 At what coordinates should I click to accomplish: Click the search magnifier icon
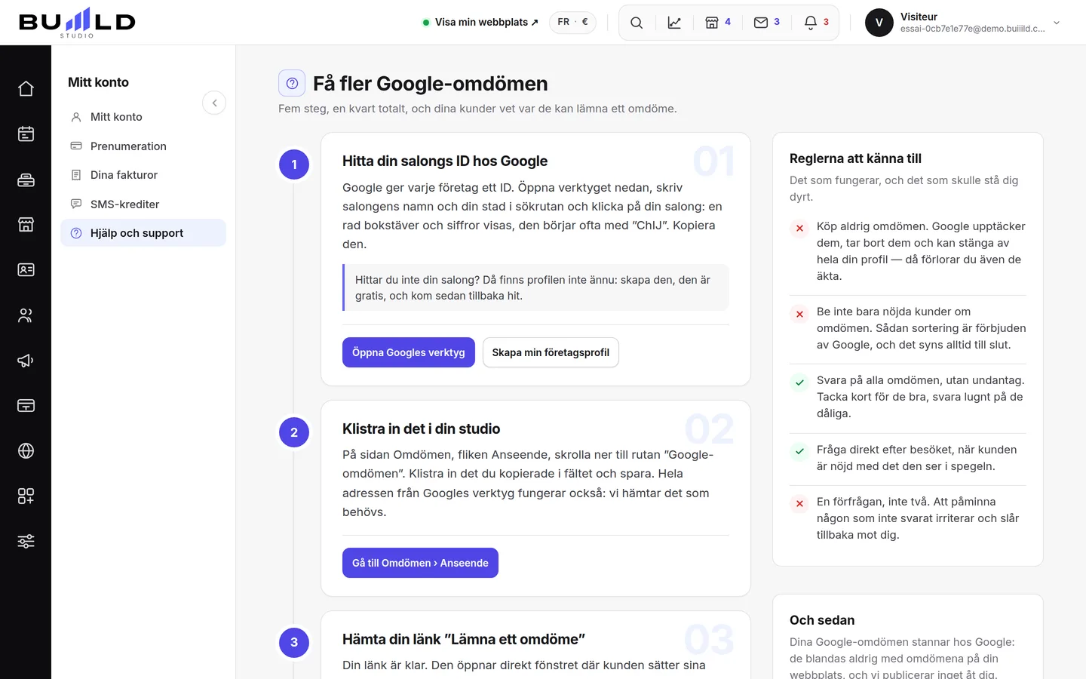pos(637,23)
